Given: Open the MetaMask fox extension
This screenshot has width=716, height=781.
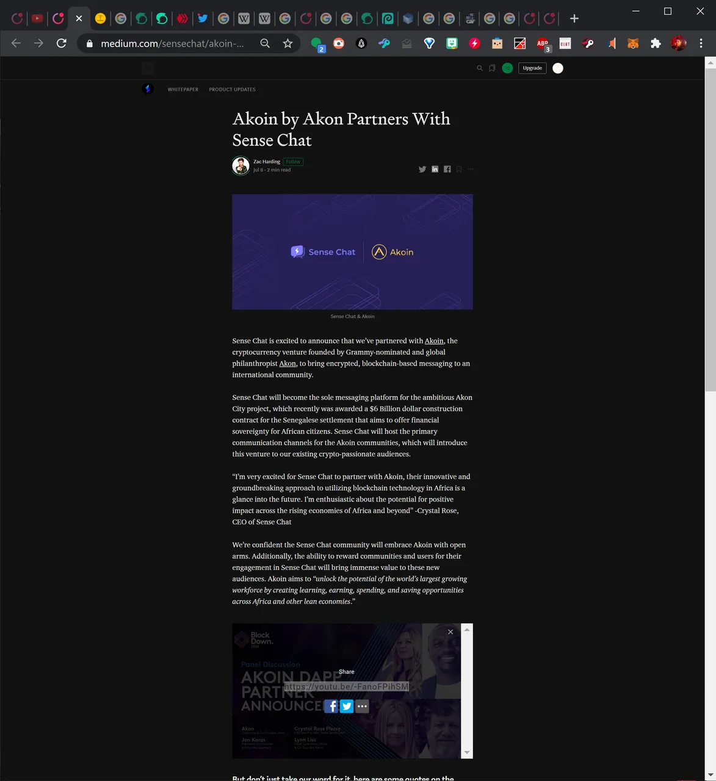Looking at the screenshot, I should point(633,43).
